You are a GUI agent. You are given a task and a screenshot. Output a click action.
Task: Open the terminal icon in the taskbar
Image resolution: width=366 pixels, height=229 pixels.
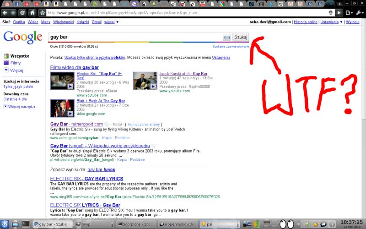point(26,224)
